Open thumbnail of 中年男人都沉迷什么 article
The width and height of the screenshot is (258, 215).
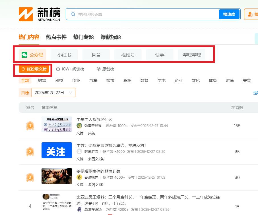coord(57,124)
